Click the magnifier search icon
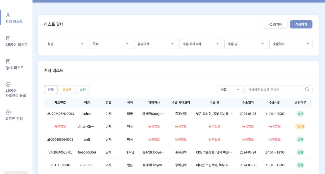 click(x=307, y=89)
